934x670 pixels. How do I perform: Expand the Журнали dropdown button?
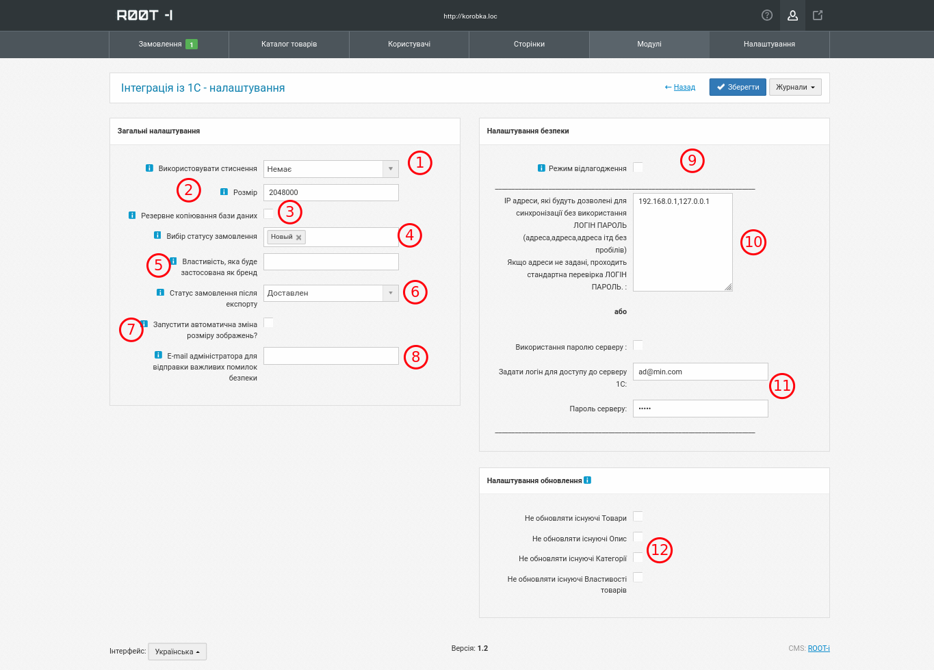[x=795, y=87]
